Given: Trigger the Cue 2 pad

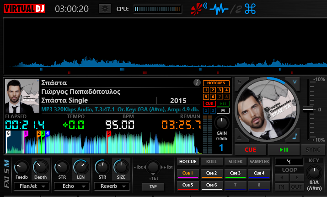Looking at the screenshot, I should click(211, 173).
